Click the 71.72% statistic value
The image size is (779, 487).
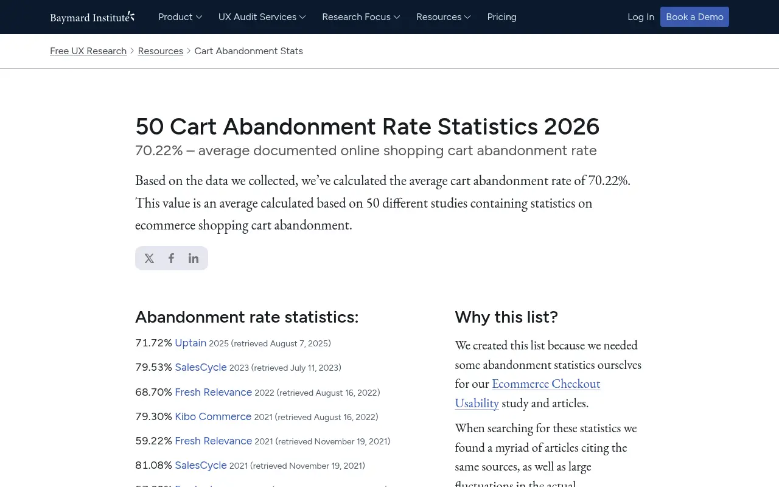pos(154,343)
